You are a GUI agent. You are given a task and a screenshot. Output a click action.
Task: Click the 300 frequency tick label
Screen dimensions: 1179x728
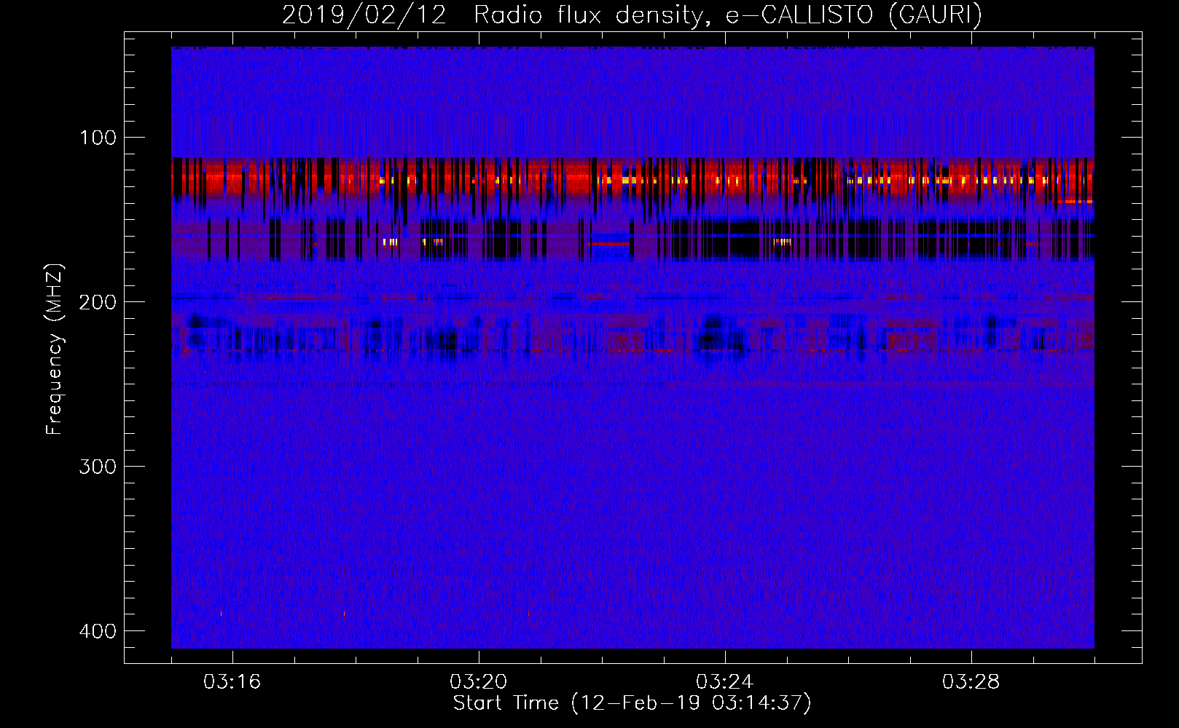click(98, 467)
